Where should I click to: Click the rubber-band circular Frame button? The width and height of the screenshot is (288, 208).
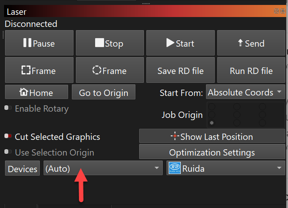pyautogui.click(x=109, y=70)
